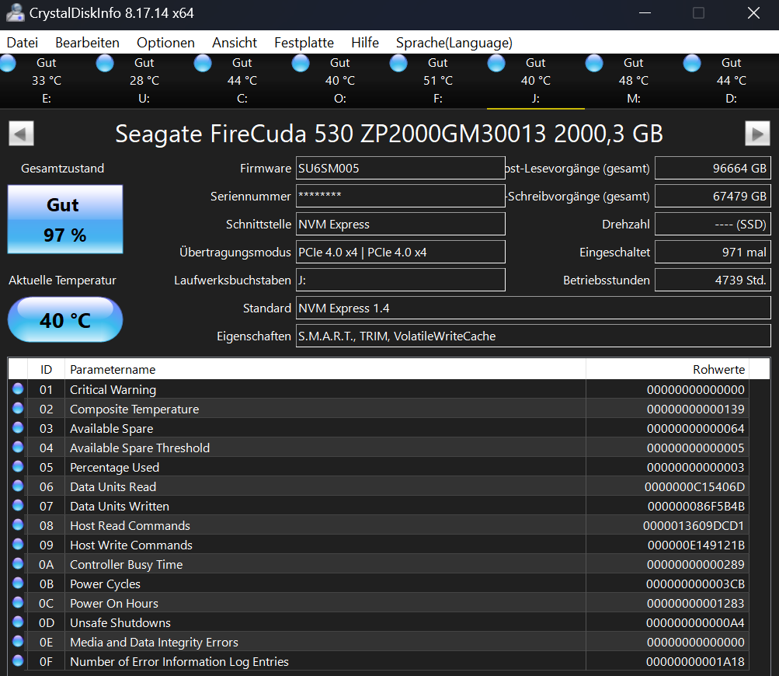The height and width of the screenshot is (676, 779).
Task: Select the Data Units Written parameter name
Action: click(x=120, y=506)
